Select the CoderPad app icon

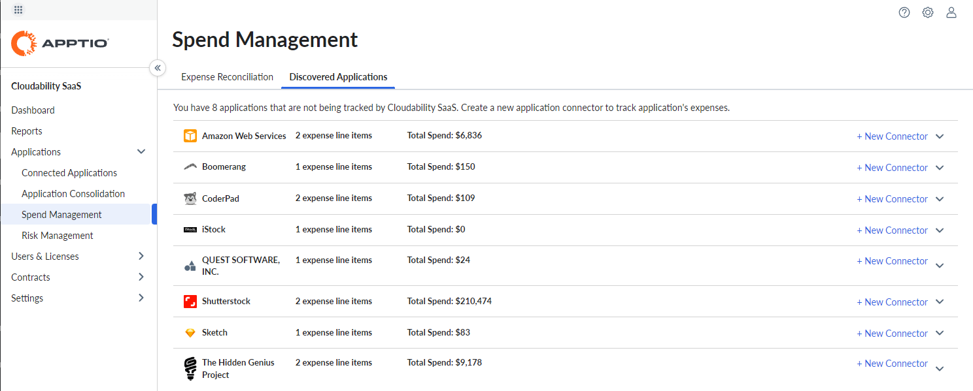click(190, 198)
